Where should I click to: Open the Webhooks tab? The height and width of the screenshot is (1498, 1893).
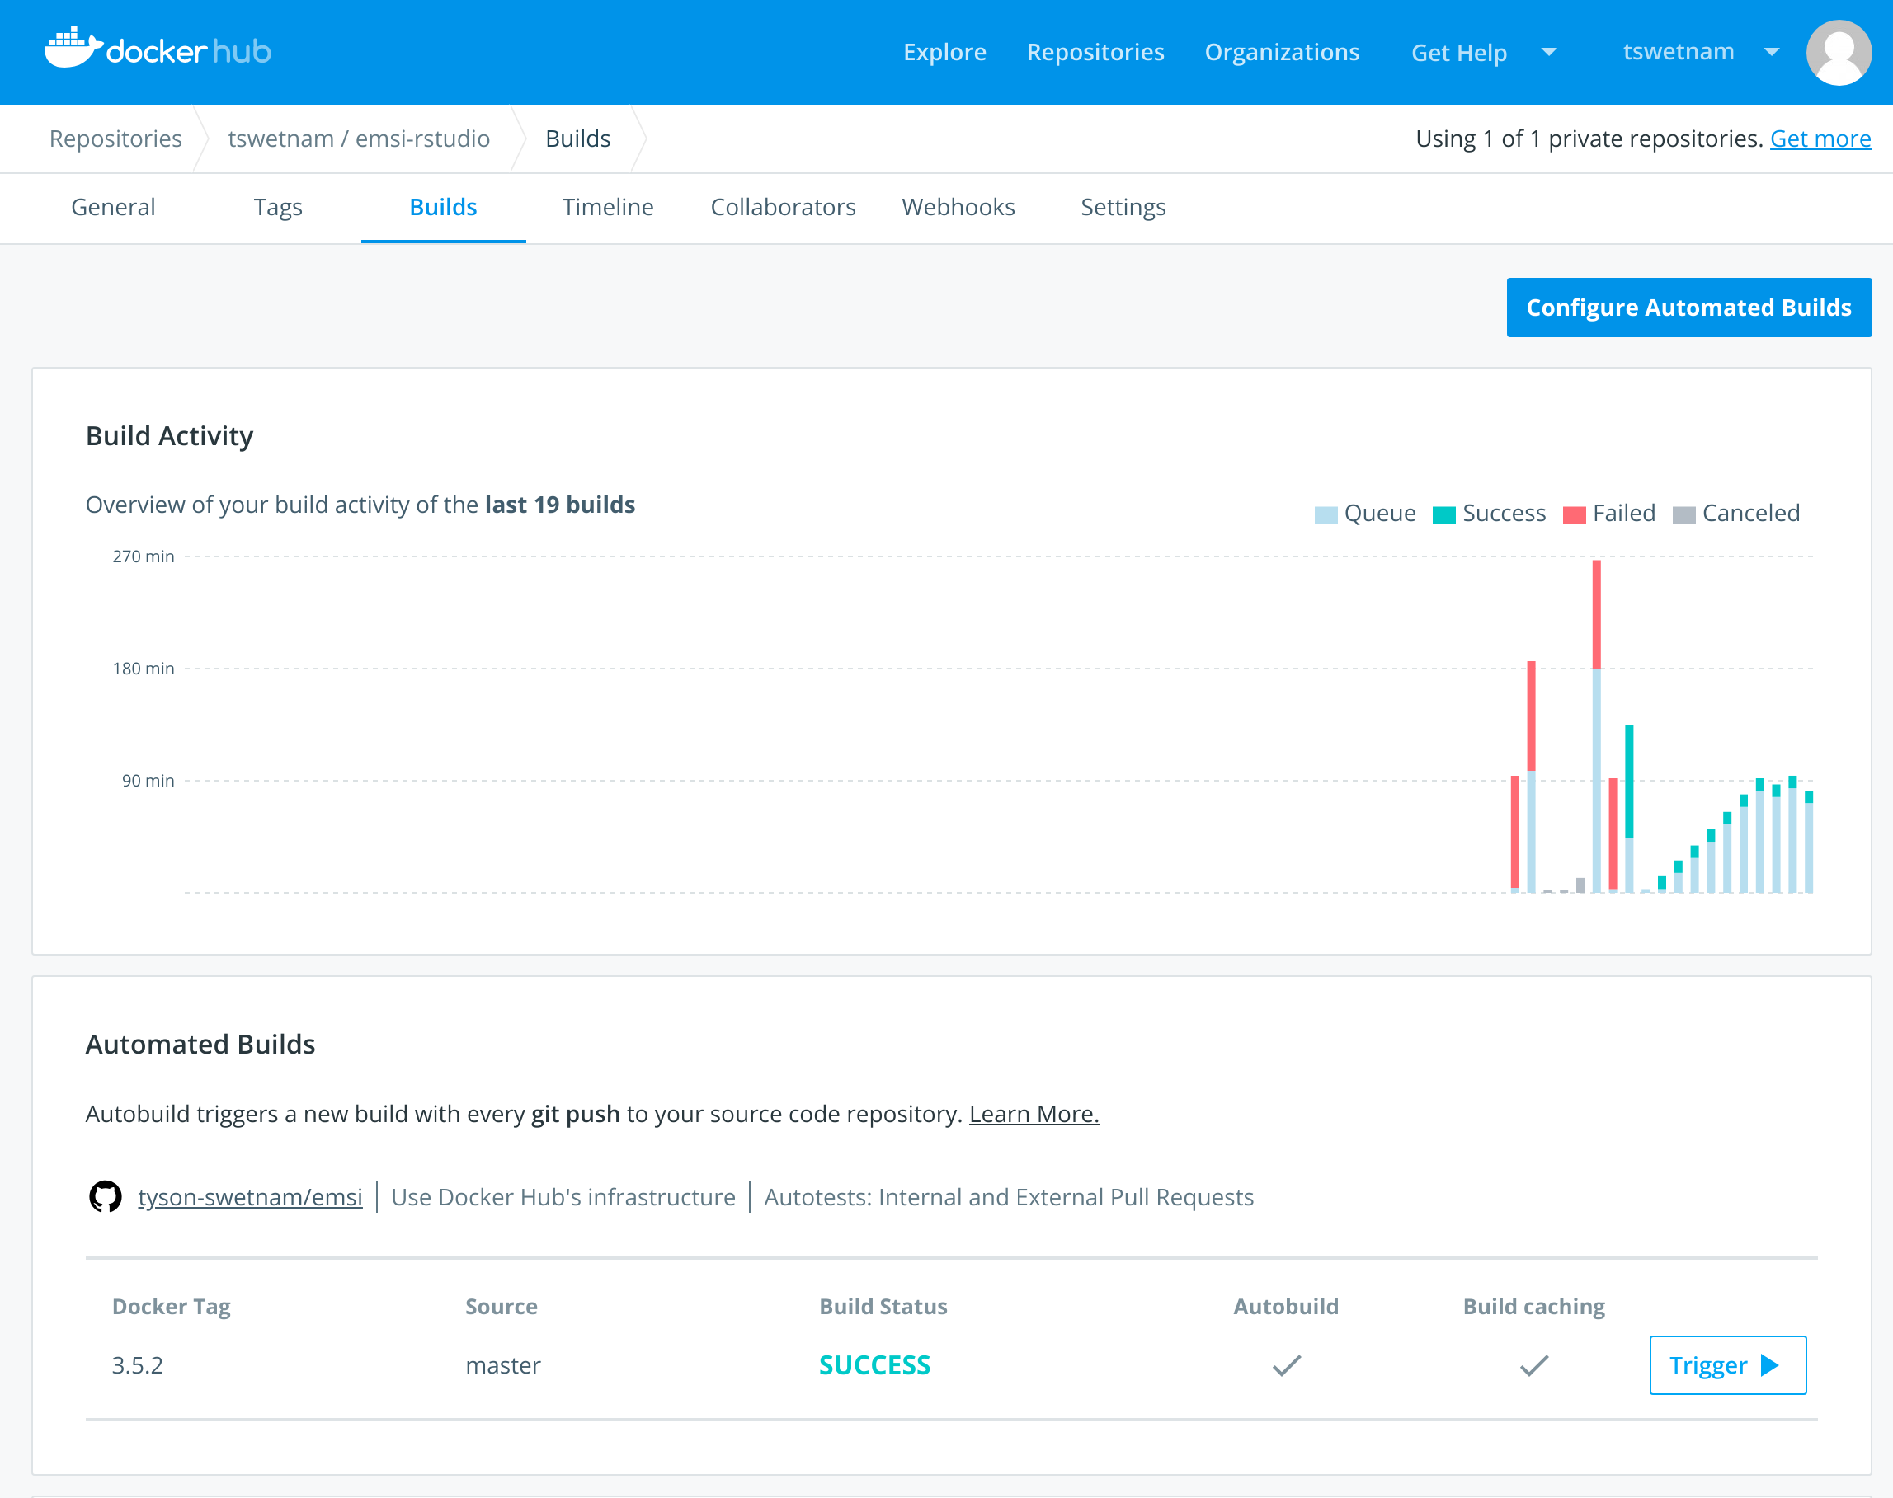[958, 207]
